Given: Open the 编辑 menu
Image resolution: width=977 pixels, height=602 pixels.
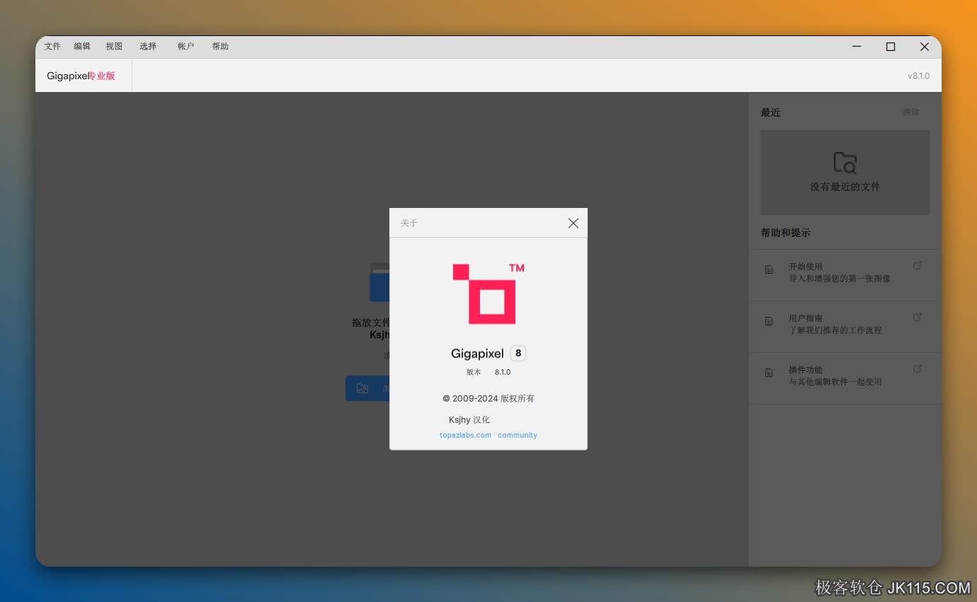Looking at the screenshot, I should (82, 46).
